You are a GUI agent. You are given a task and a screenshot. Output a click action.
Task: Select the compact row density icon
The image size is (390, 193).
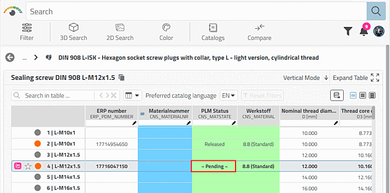(x=353, y=95)
